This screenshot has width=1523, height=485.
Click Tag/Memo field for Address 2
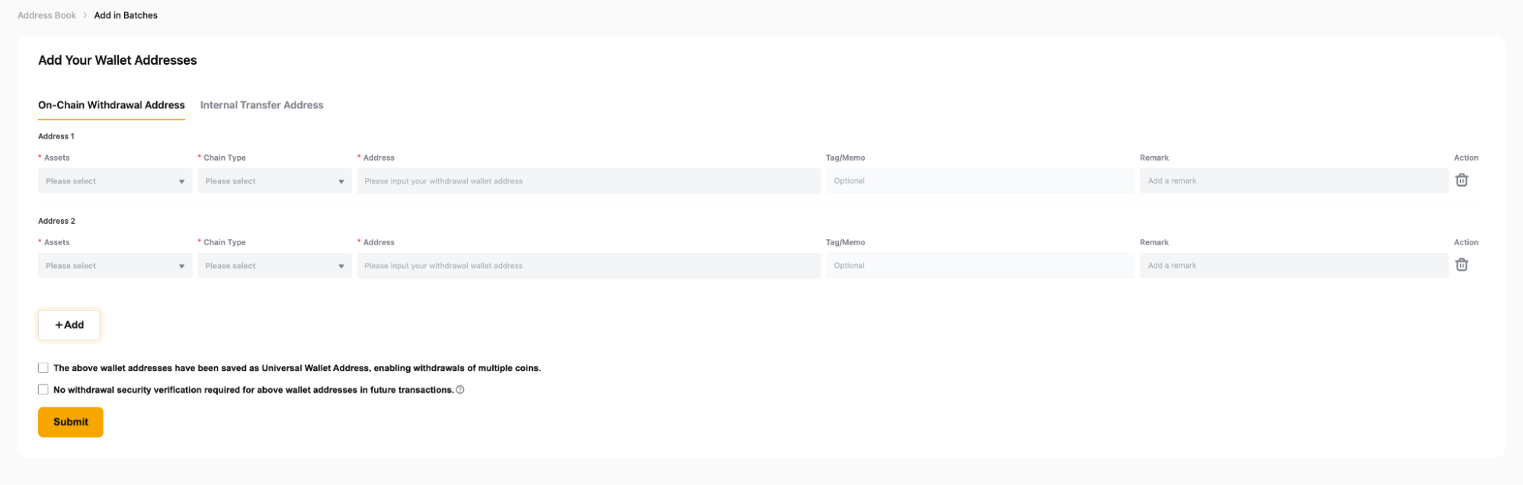point(980,266)
